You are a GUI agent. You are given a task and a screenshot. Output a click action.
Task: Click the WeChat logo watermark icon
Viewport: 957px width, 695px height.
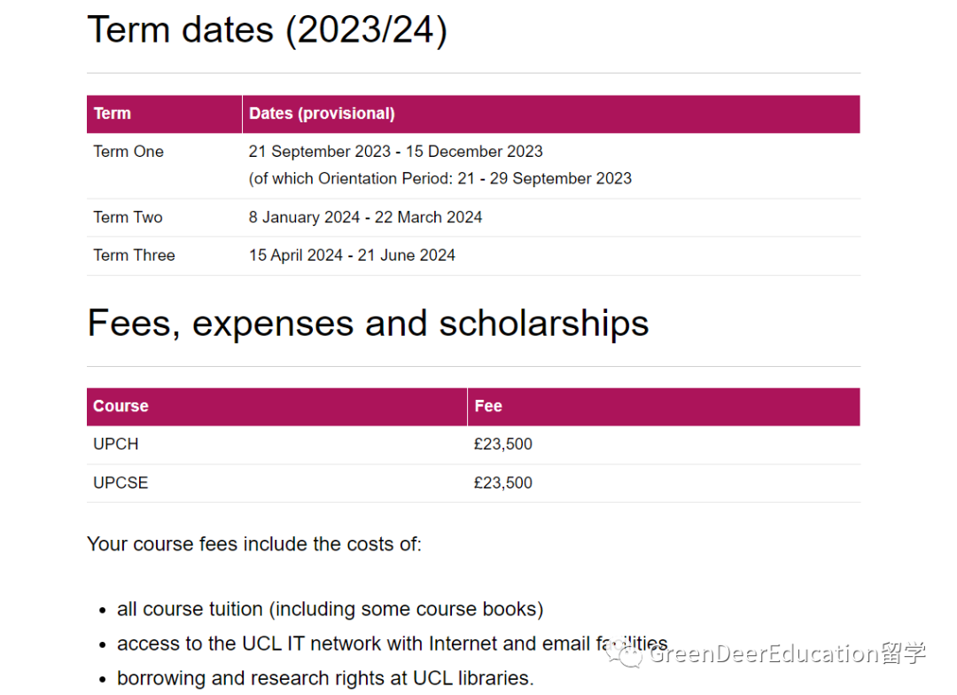pyautogui.click(x=624, y=653)
